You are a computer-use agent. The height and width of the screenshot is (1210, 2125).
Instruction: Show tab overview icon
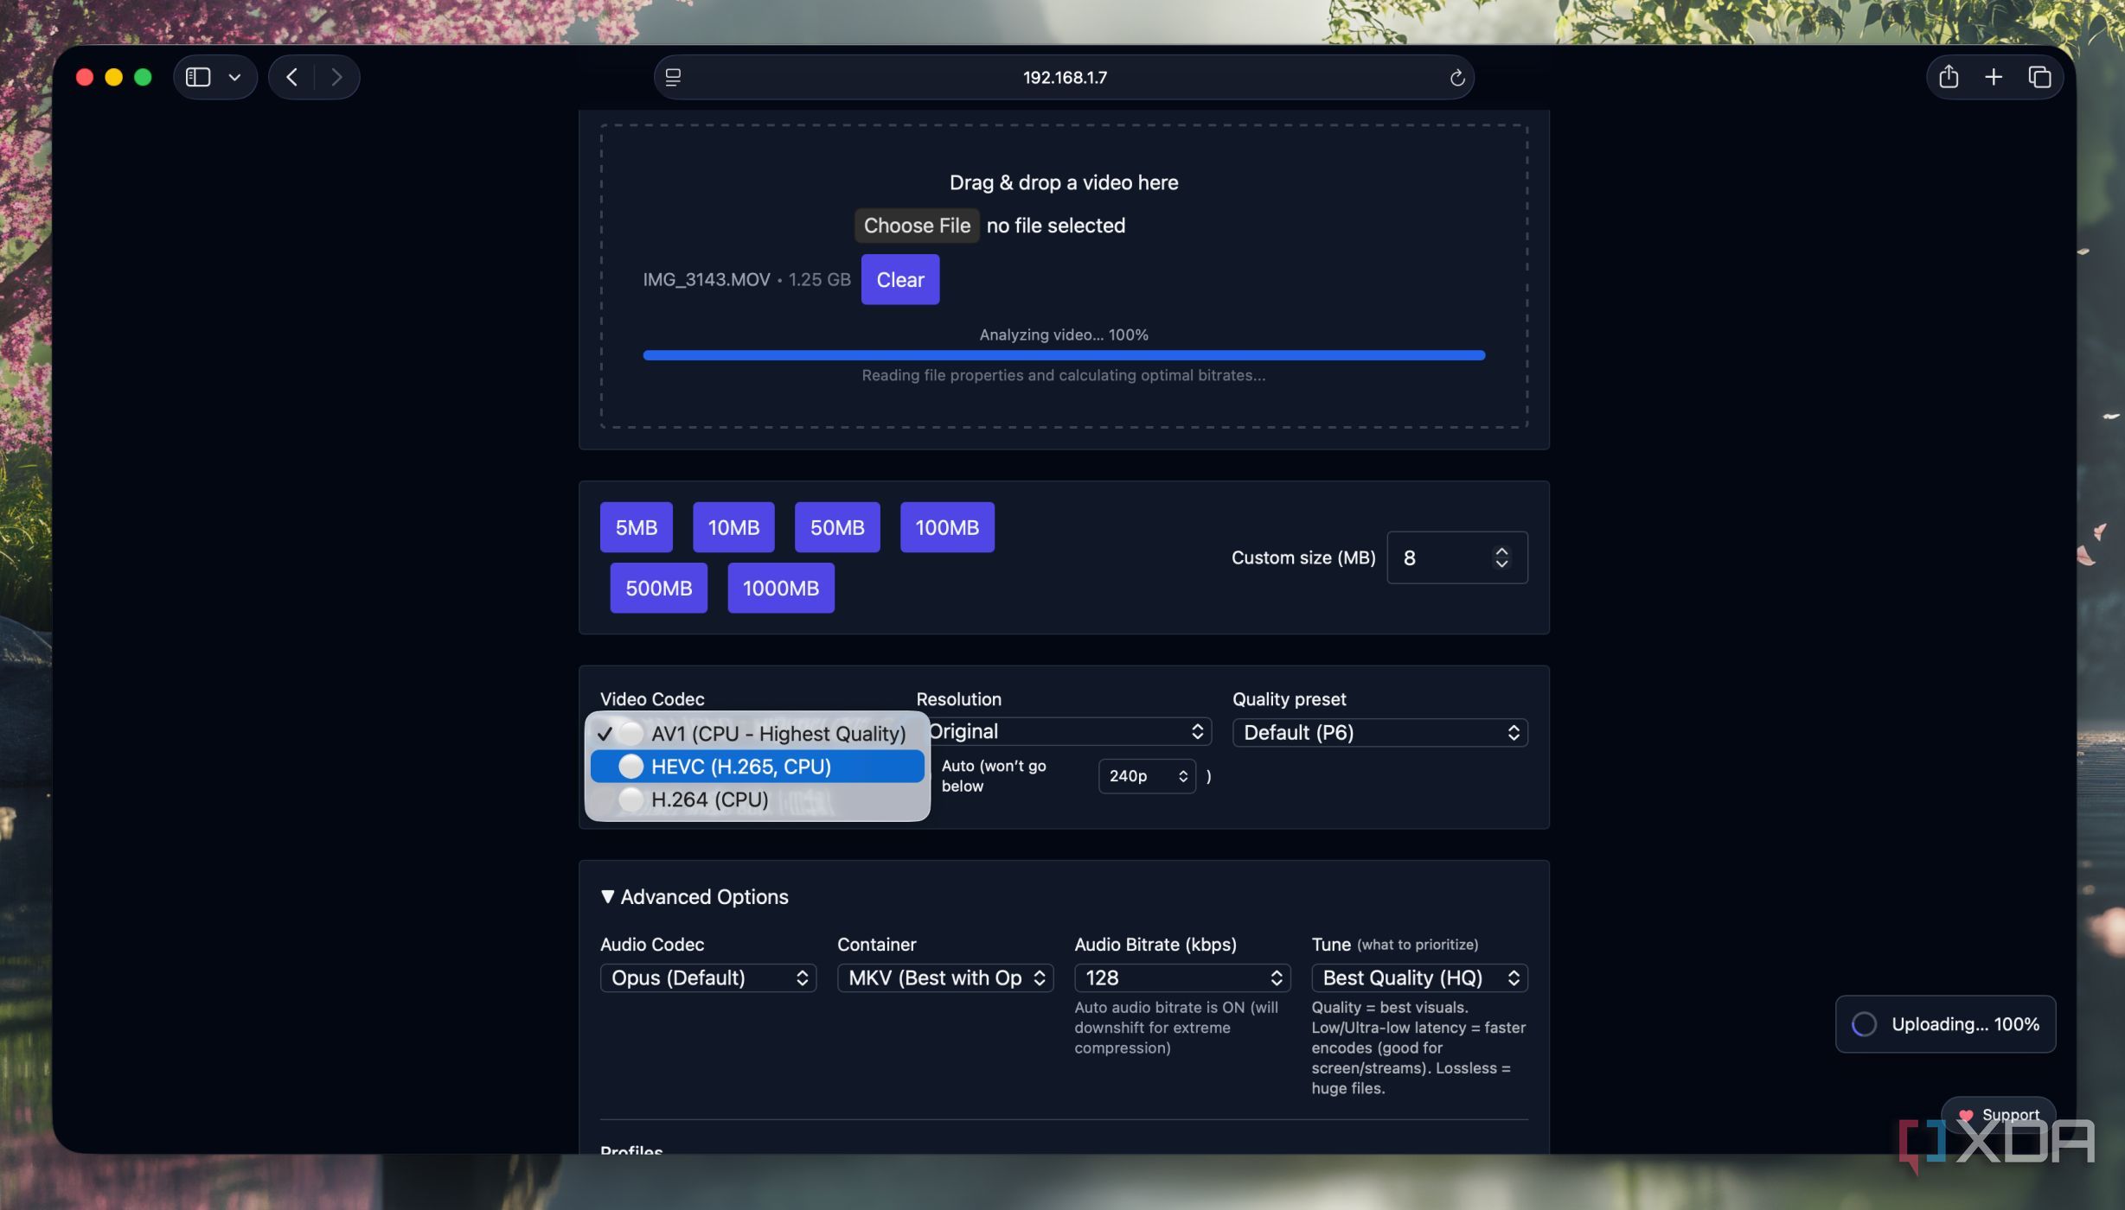(x=2039, y=77)
